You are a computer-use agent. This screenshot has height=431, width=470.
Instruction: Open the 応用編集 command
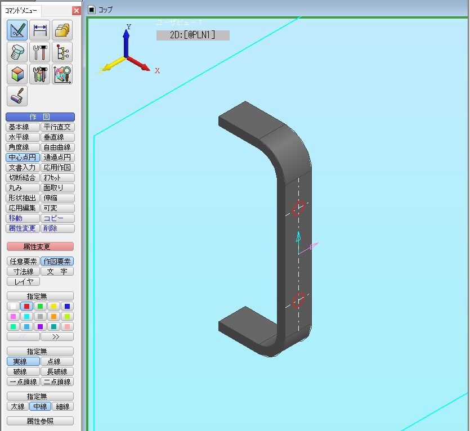click(x=23, y=208)
